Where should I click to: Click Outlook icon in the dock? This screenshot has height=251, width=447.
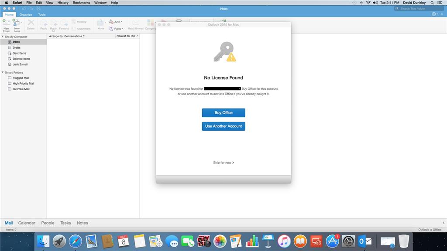(x=364, y=241)
